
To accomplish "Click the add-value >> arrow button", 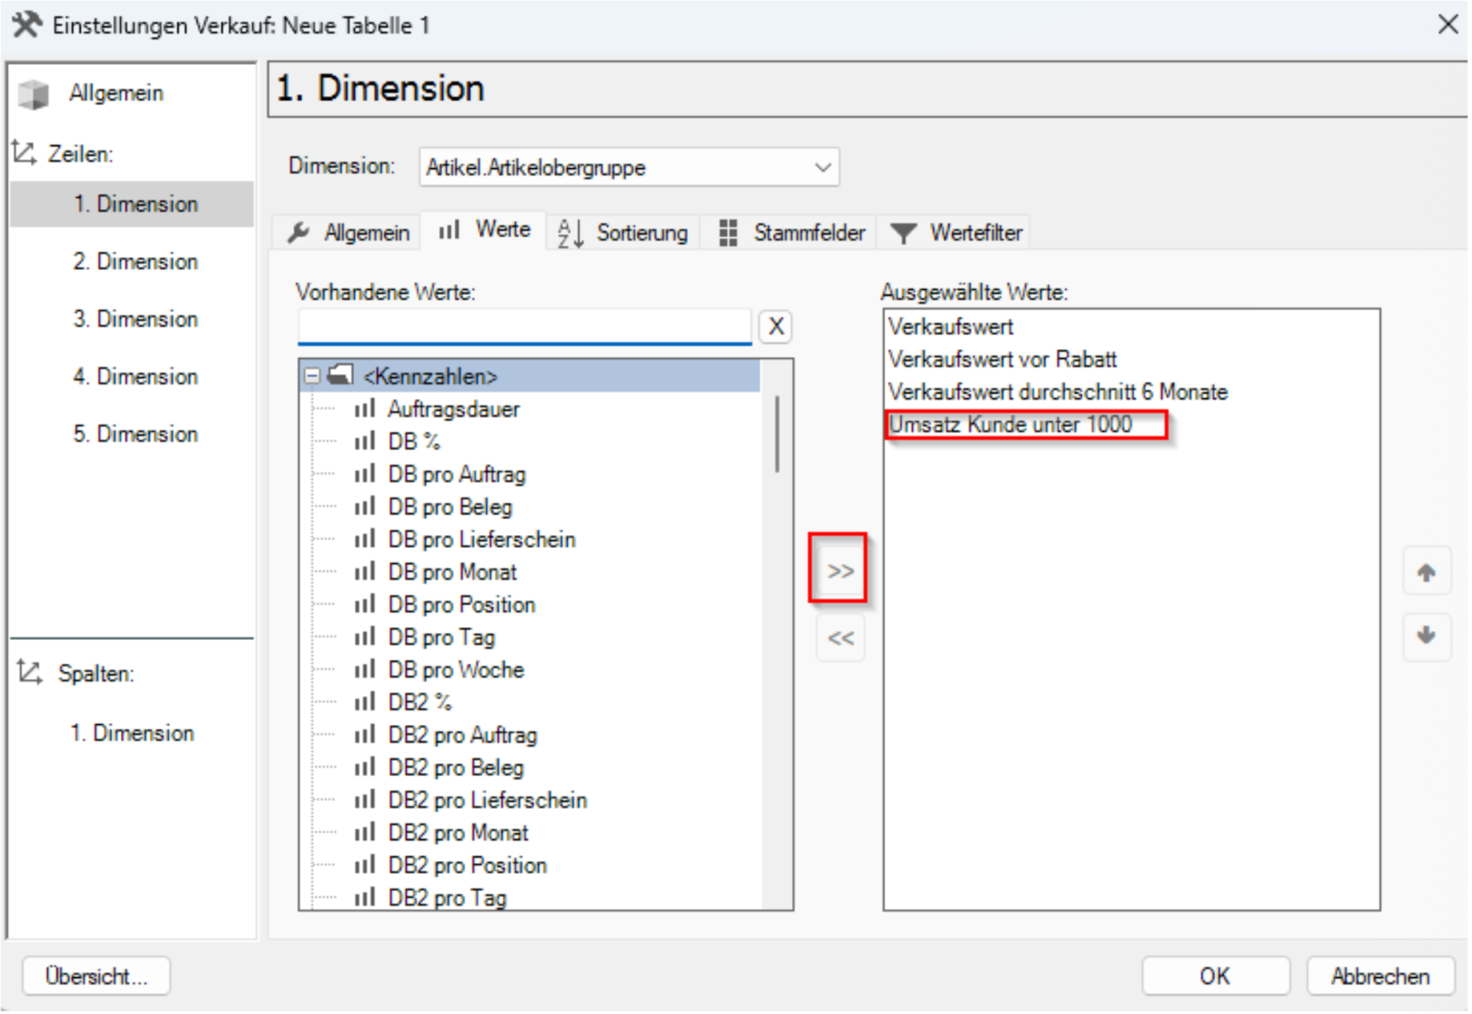I will pos(839,571).
